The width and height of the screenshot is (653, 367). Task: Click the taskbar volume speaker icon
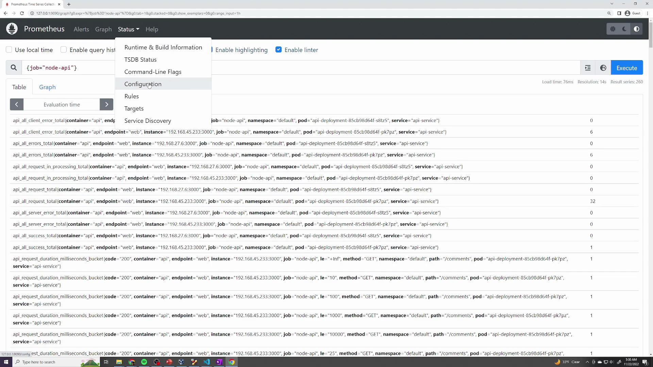(x=612, y=362)
